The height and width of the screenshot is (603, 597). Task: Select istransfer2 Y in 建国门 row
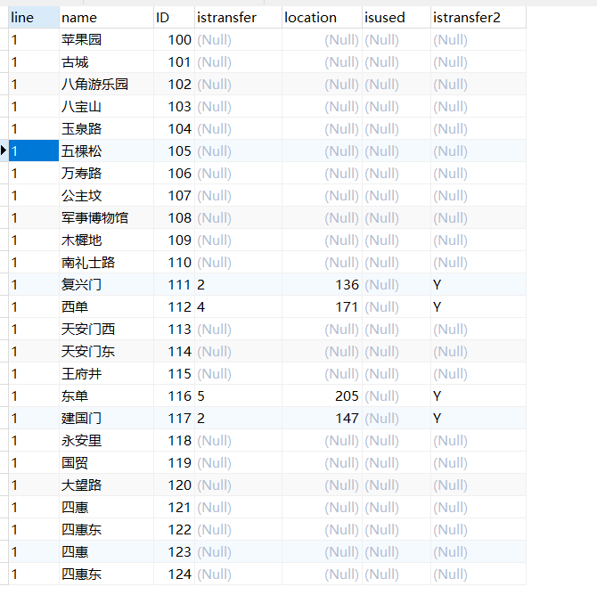point(478,419)
